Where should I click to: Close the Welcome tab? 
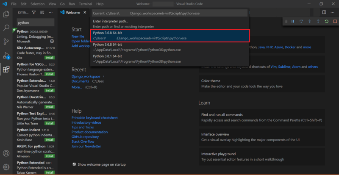point(85,13)
